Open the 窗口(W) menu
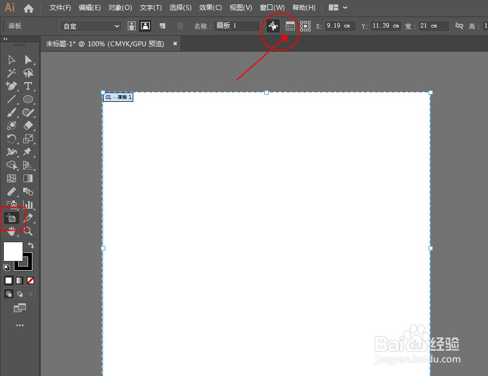 tap(272, 8)
